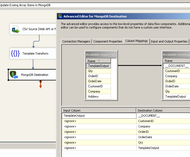Click TemplateOutput in the Destination Column grid
This screenshot has height=157, width=190.
click(163, 148)
